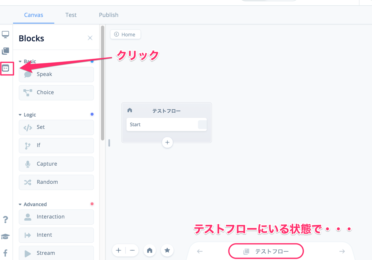372x260 pixels.
Task: Collapse the Logic blocks section
Action: tap(20, 114)
